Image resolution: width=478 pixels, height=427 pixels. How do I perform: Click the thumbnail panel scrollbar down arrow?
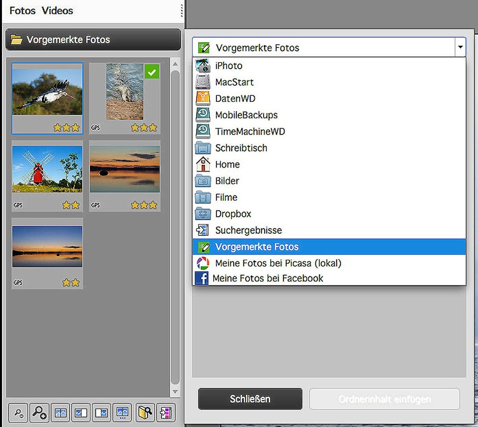[175, 392]
